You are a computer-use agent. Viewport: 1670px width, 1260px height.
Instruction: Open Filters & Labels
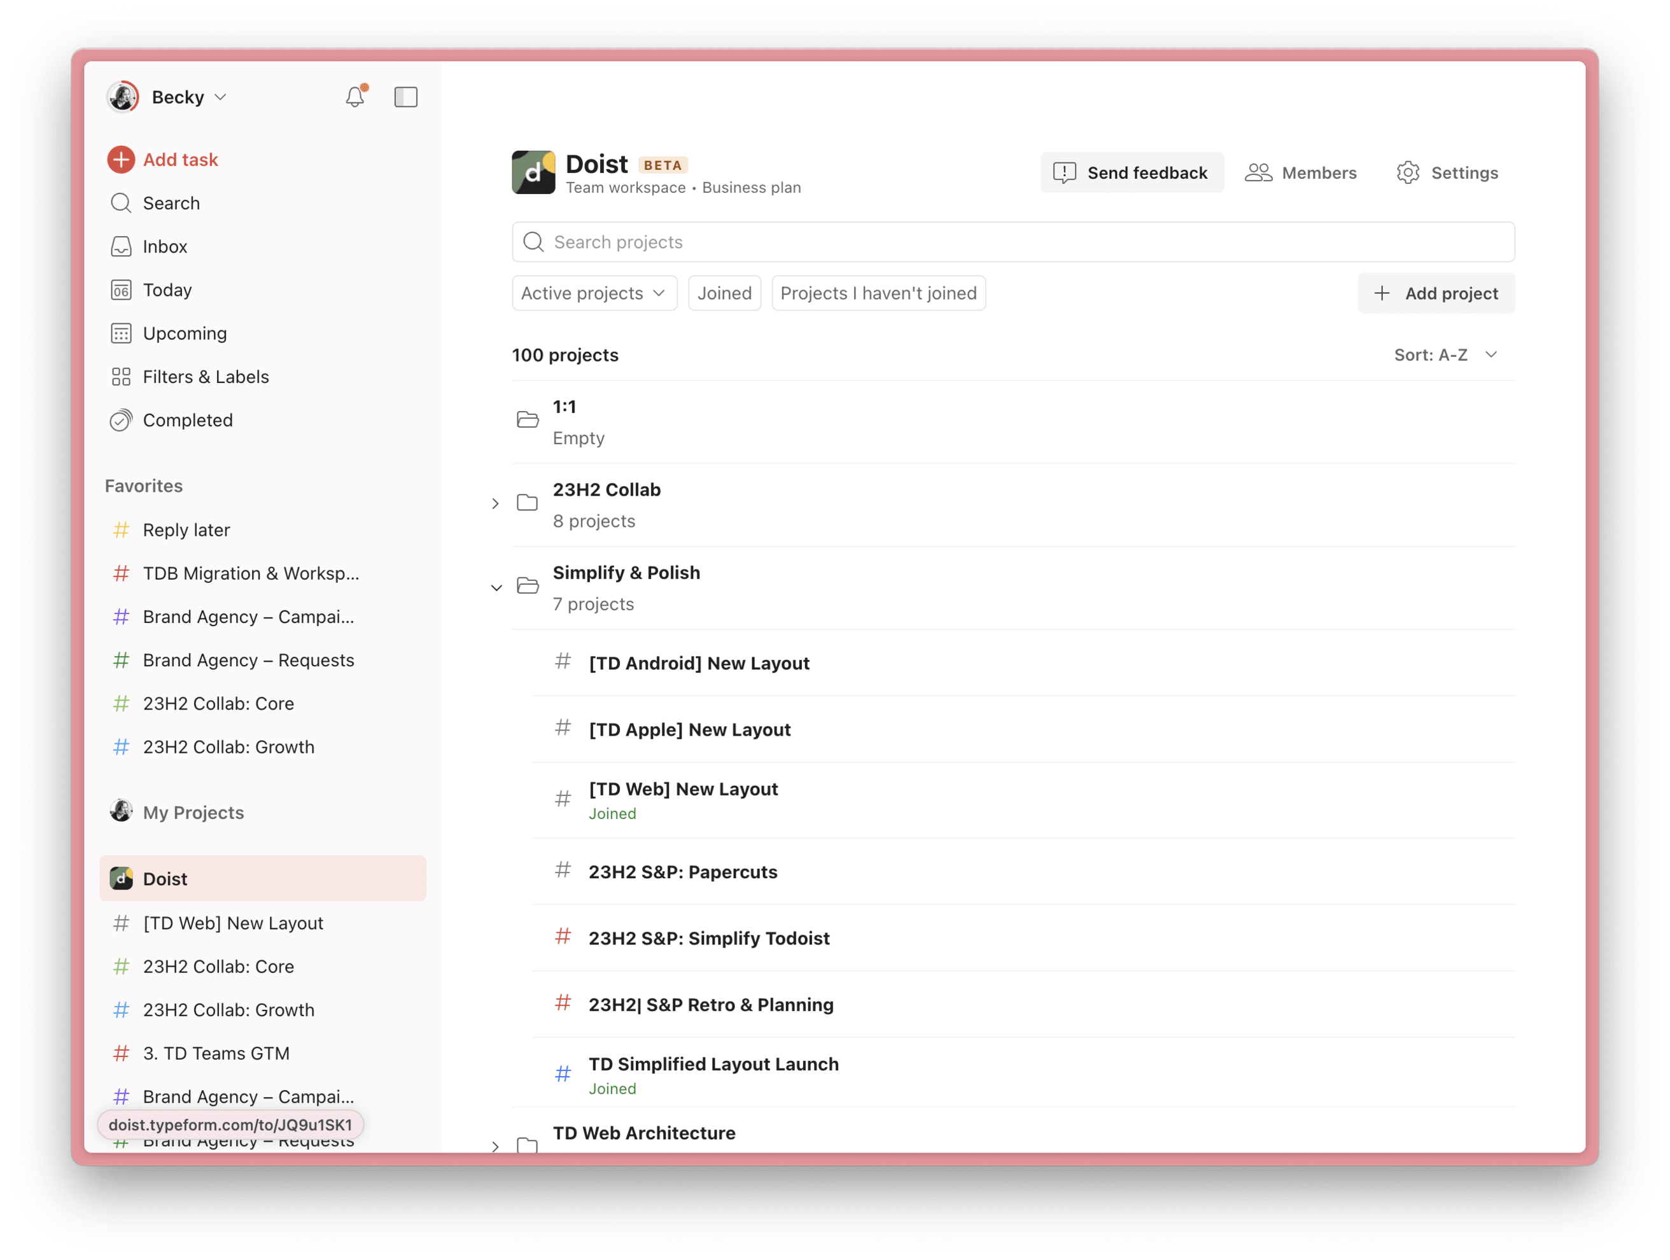tap(206, 377)
